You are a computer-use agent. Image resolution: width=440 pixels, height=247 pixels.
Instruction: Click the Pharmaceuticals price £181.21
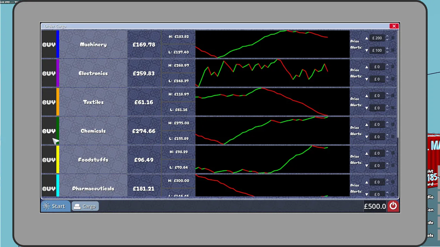click(144, 189)
